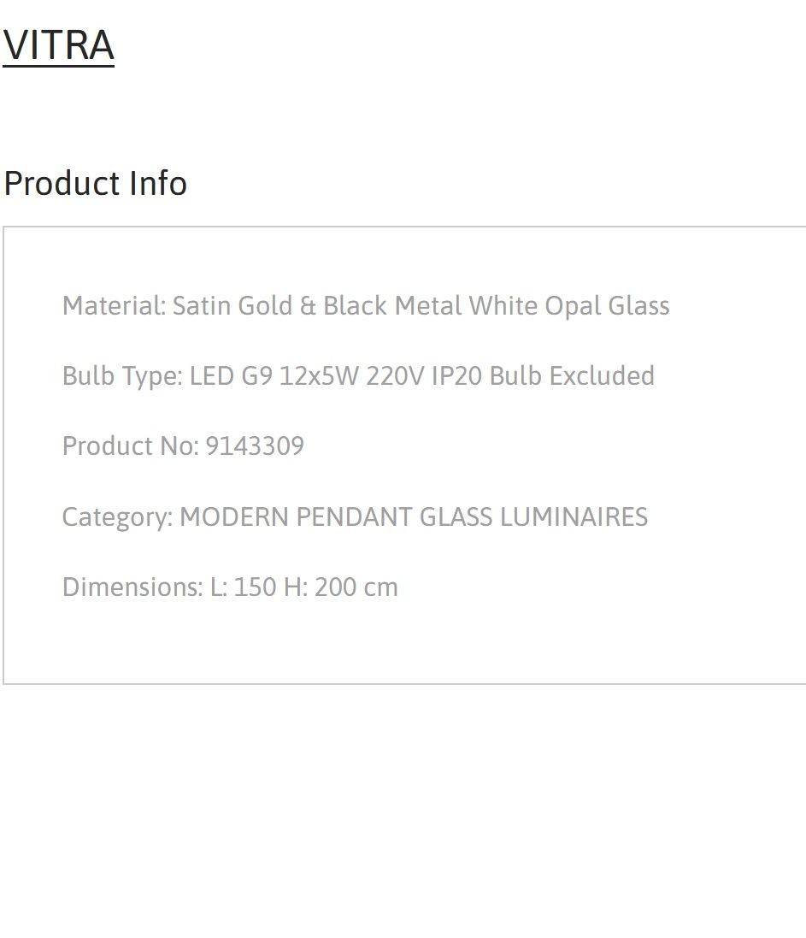
Task: Select the Product No 9143309 line
Action: click(183, 446)
